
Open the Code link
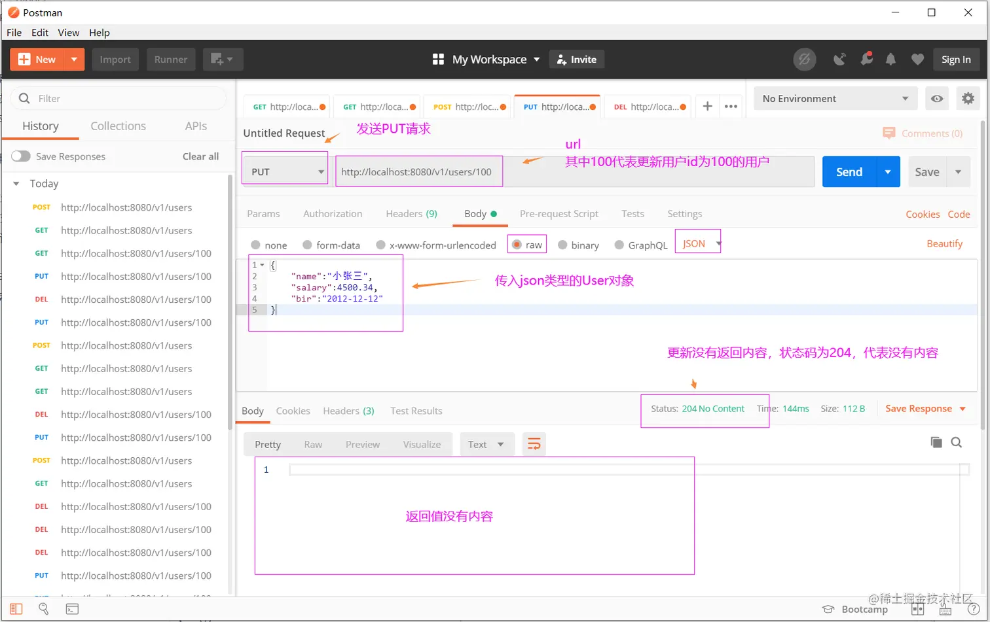coord(959,214)
